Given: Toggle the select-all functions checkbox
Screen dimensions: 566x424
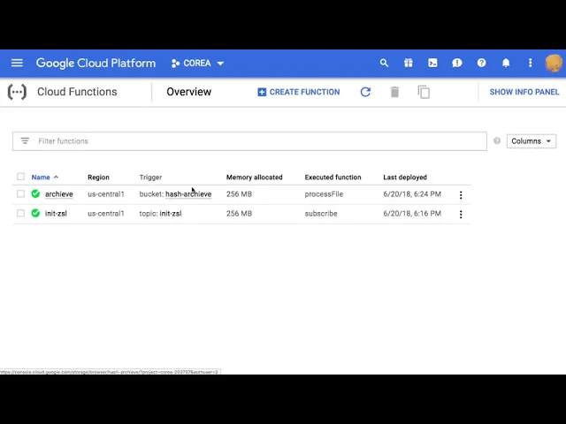Looking at the screenshot, I should click(x=20, y=177).
